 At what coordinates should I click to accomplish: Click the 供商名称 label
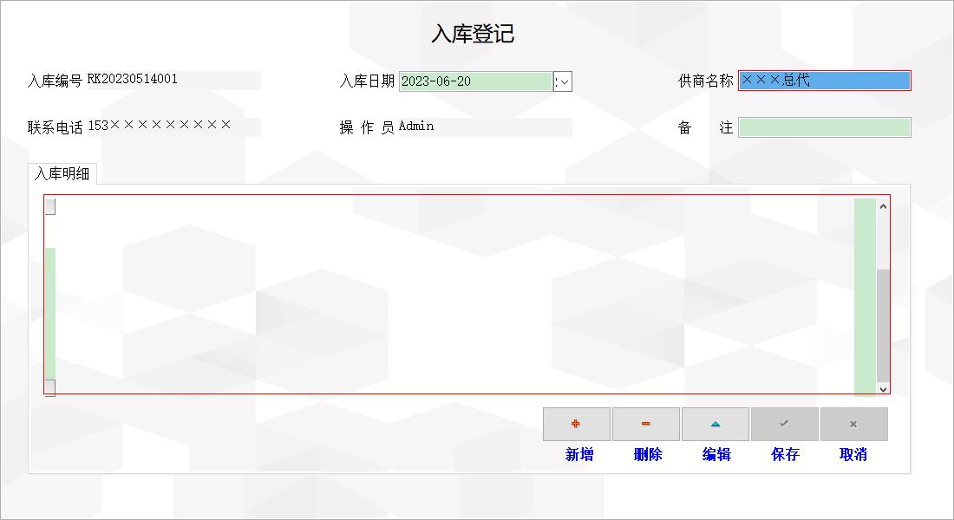pyautogui.click(x=706, y=81)
